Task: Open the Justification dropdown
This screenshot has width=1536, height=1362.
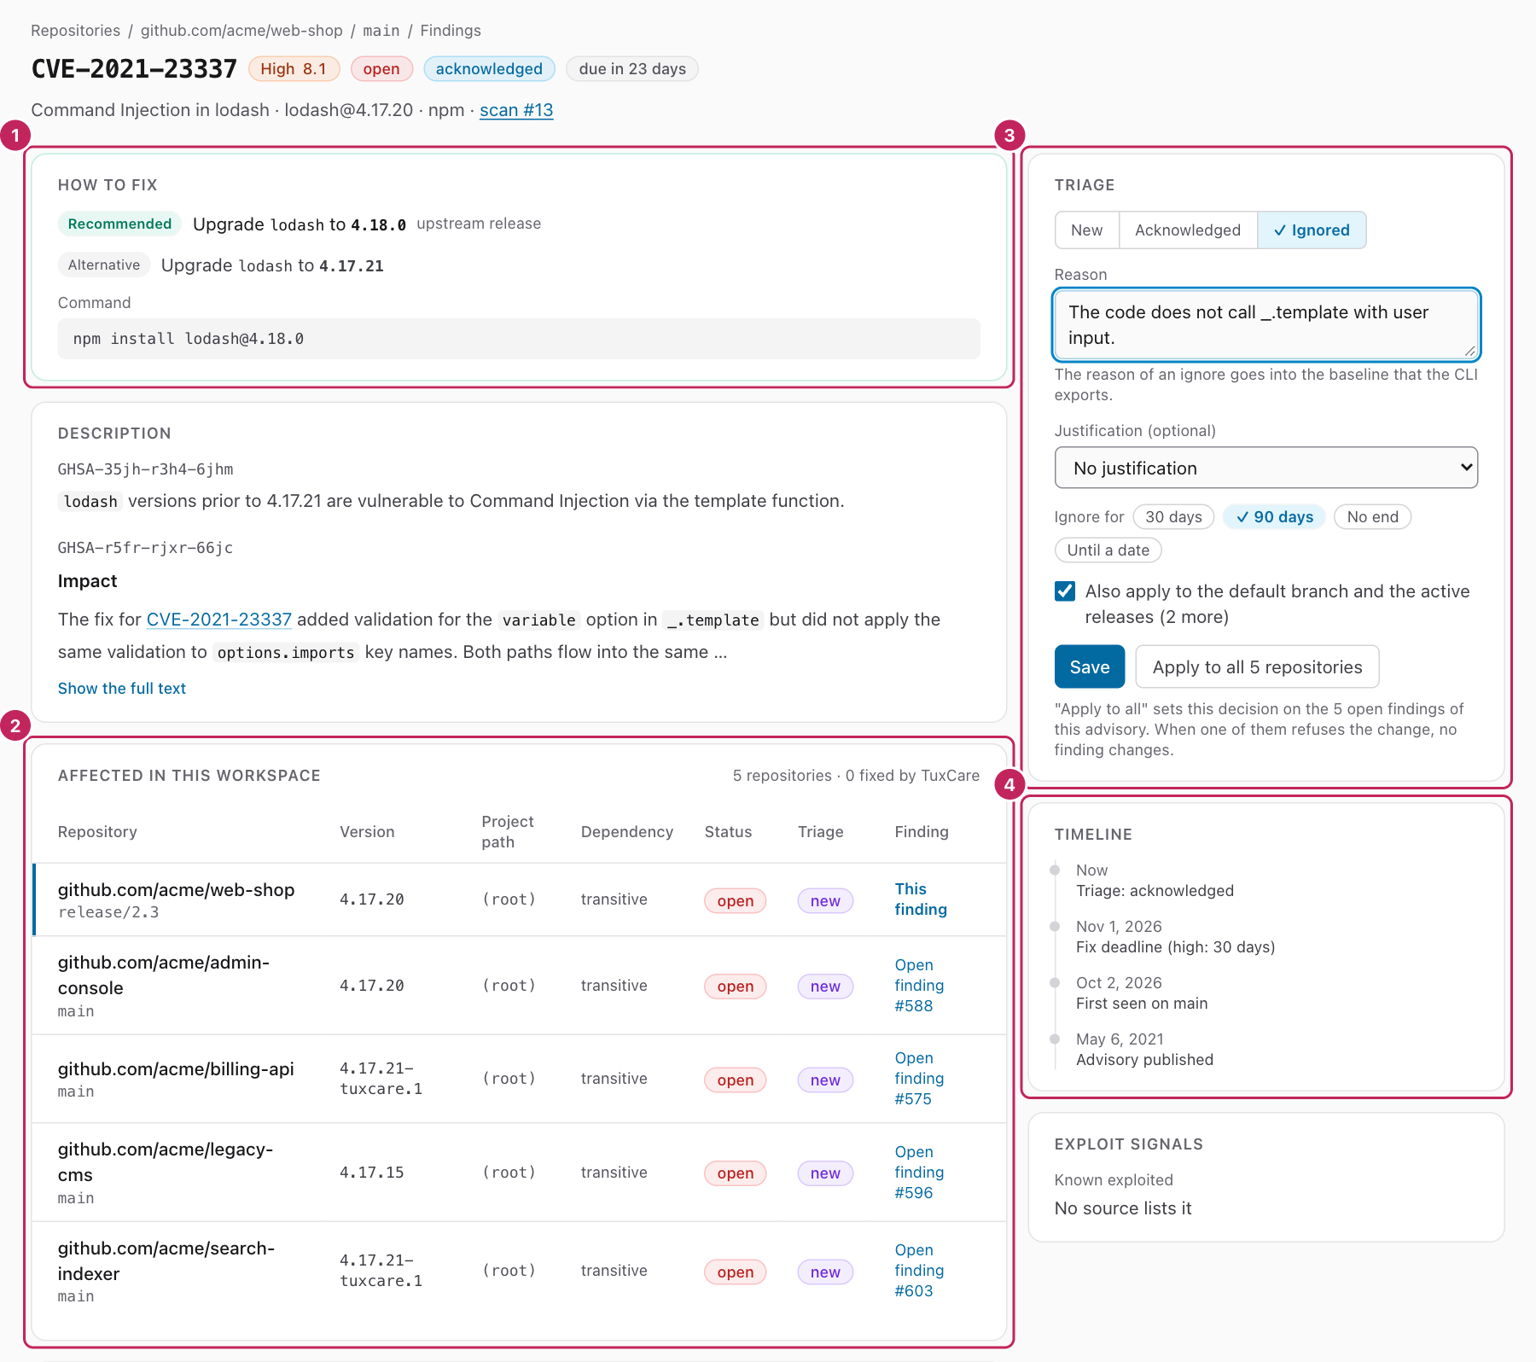Action: point(1266,468)
